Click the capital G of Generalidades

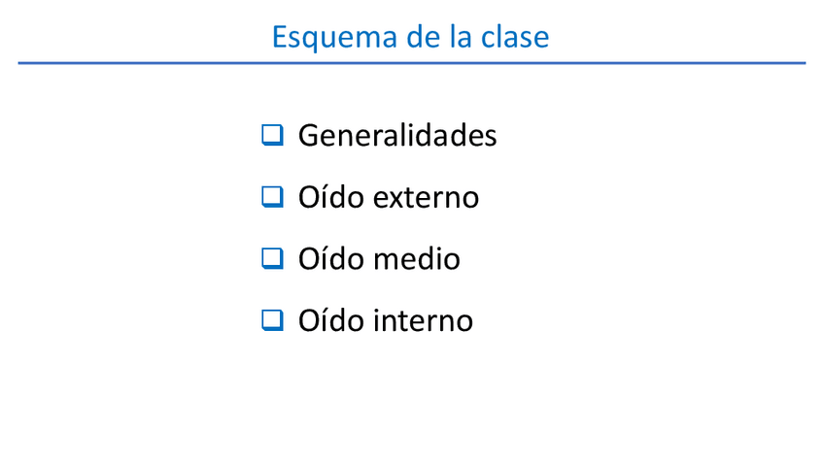tap(308, 135)
